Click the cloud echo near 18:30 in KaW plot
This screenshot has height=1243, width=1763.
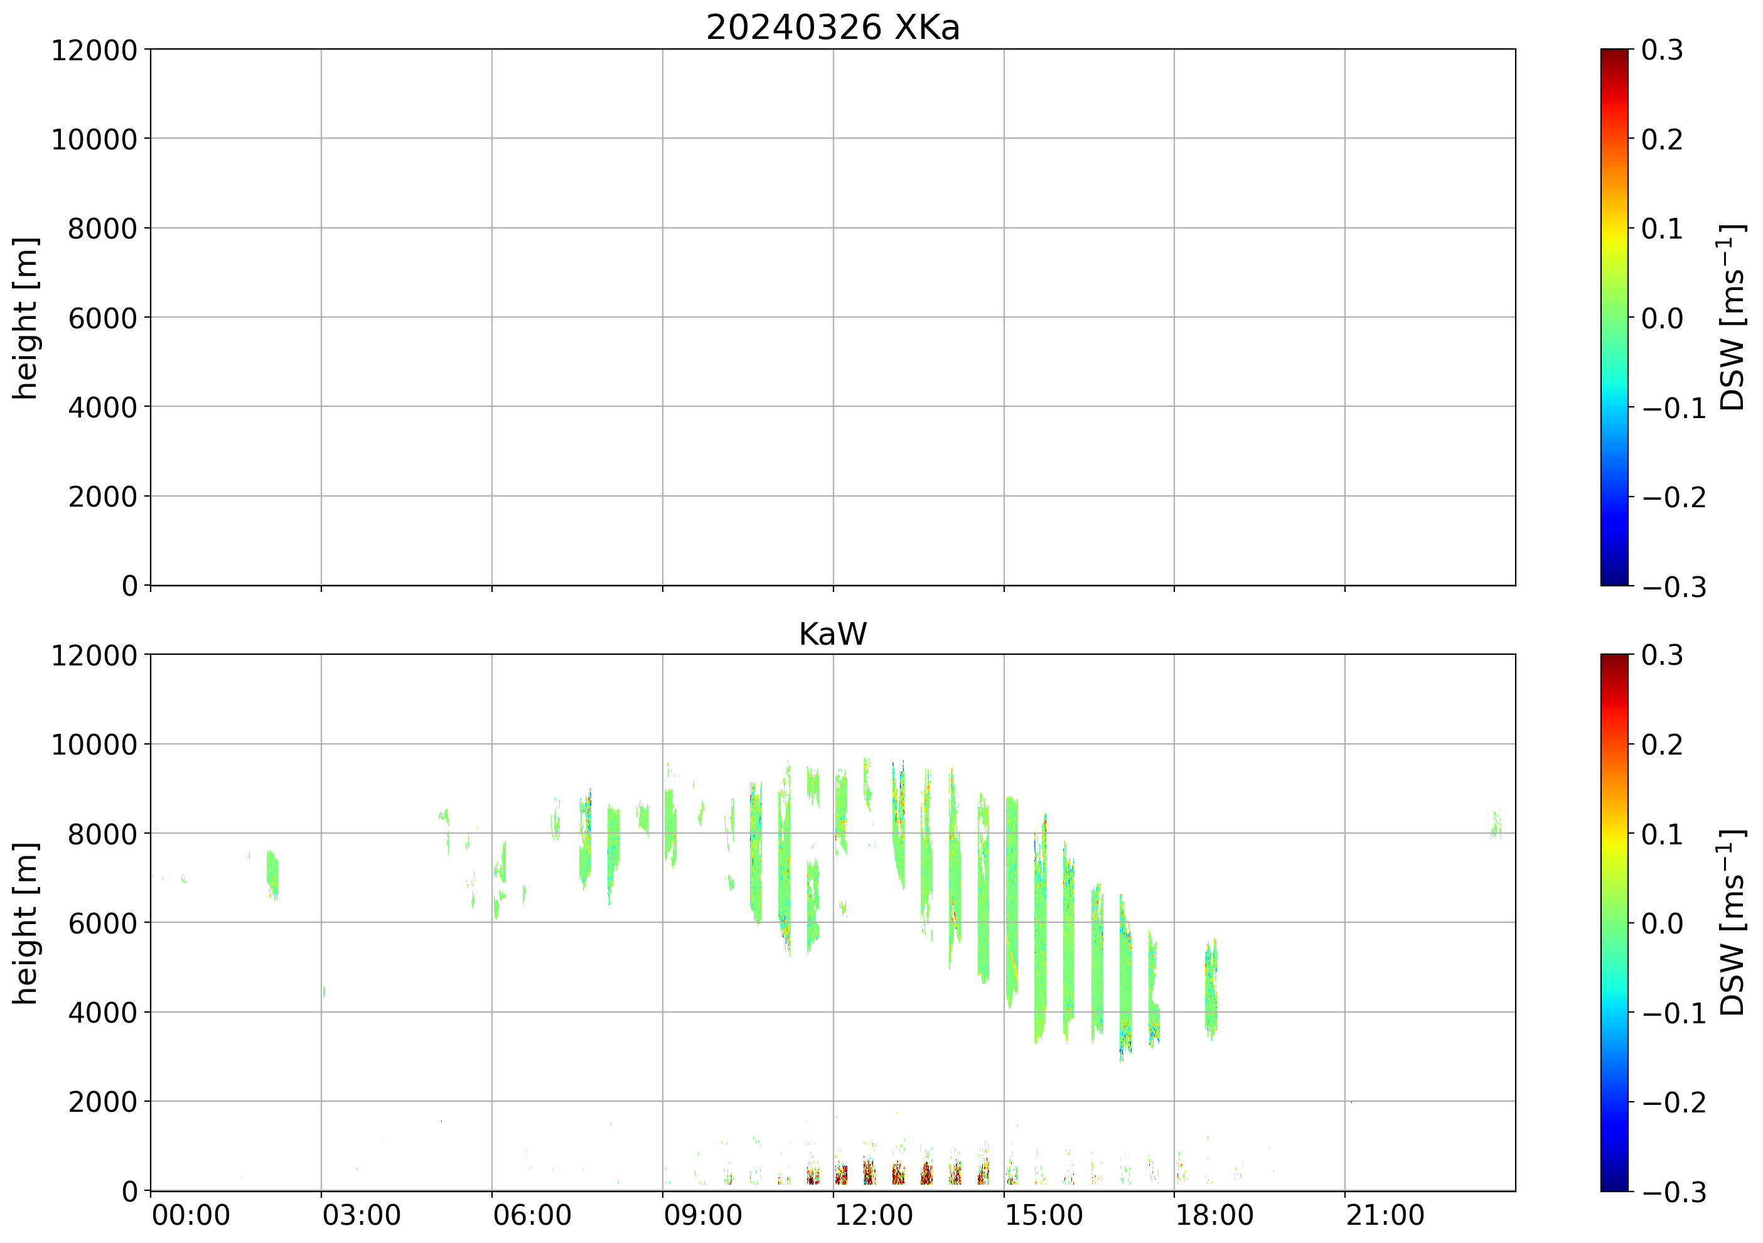coord(1211,991)
